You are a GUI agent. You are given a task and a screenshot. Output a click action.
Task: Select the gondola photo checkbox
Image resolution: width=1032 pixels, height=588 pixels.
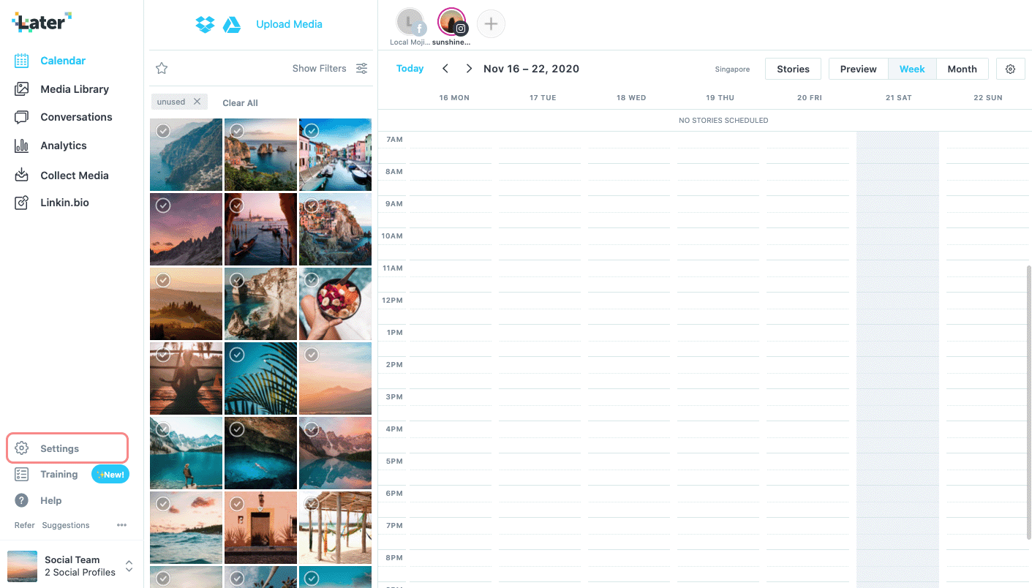237,206
